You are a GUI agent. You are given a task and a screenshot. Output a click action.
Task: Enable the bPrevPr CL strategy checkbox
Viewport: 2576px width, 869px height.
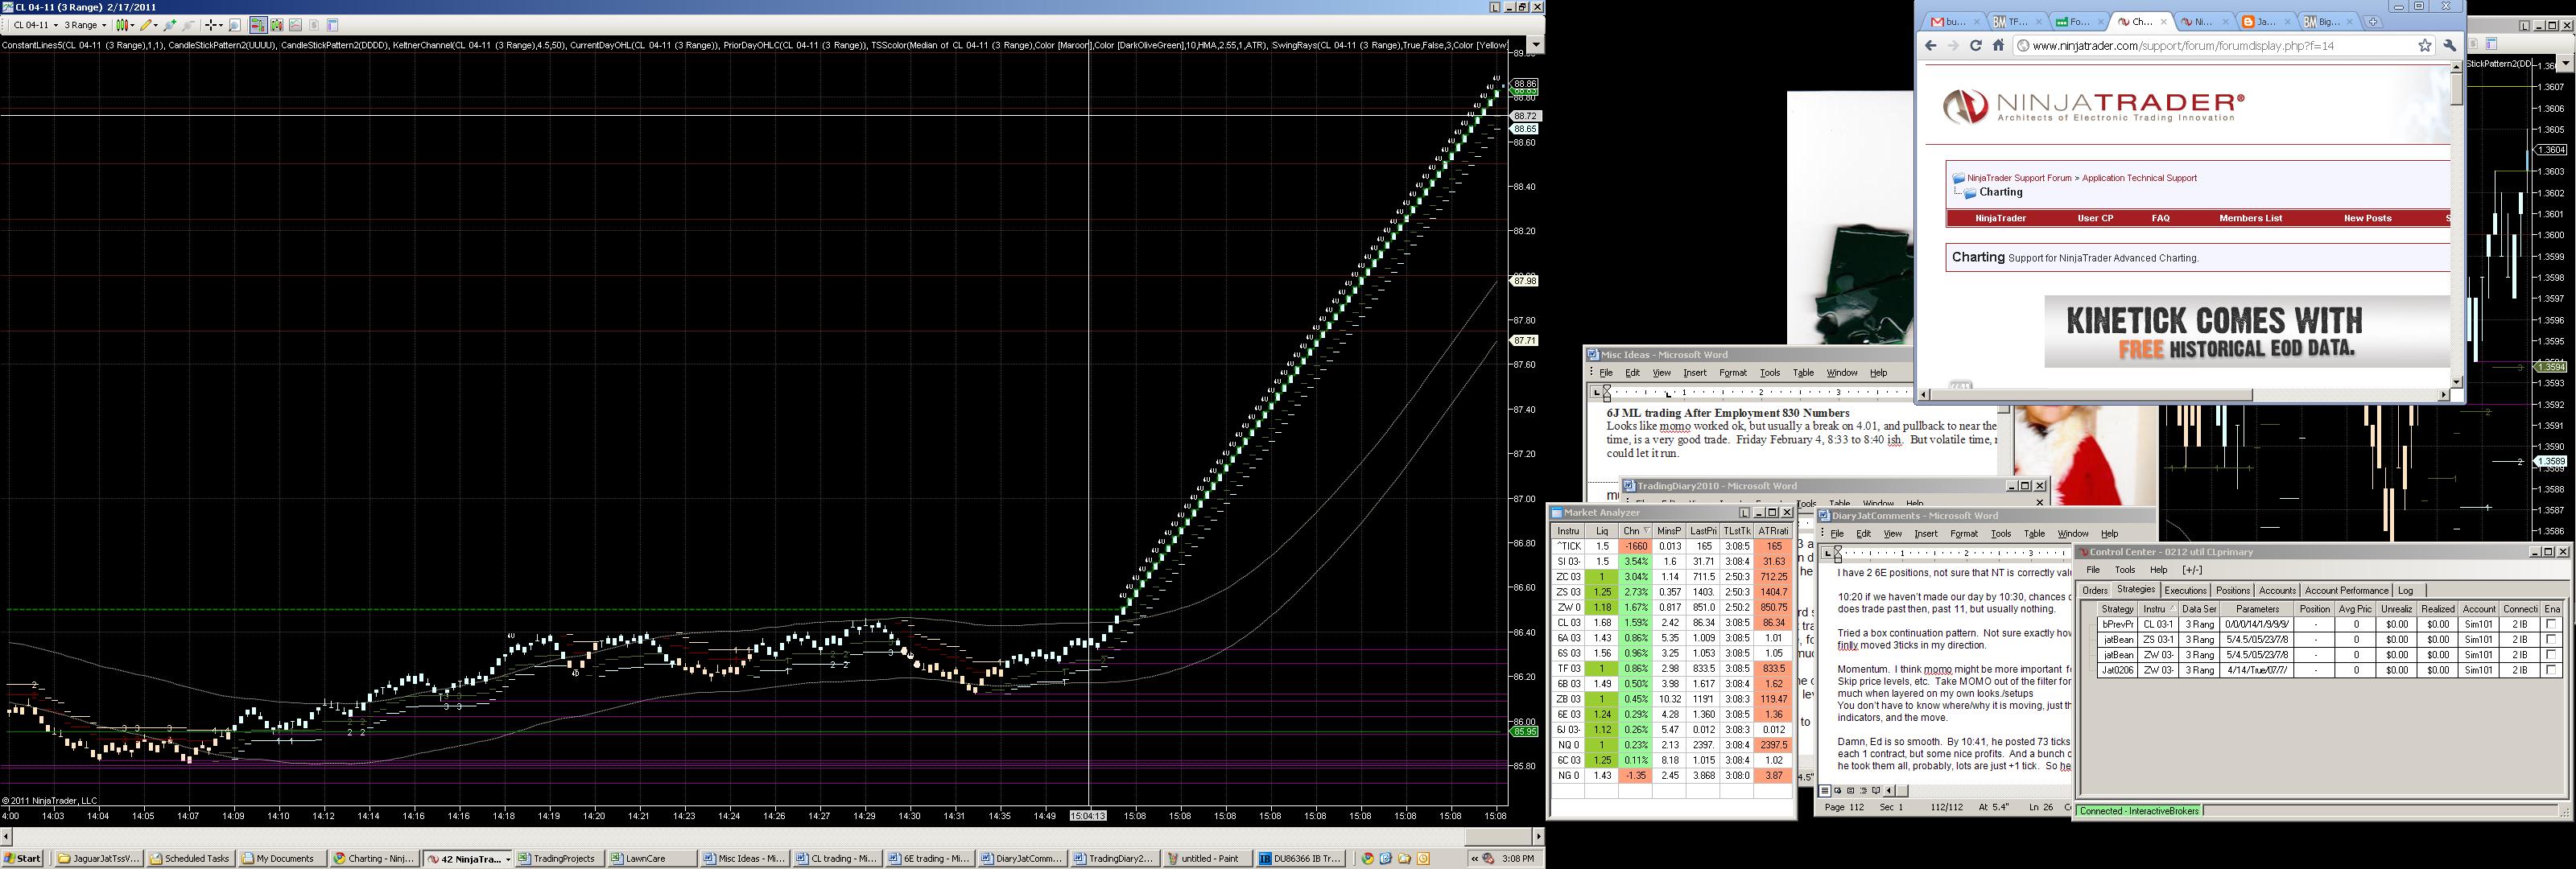pyautogui.click(x=2551, y=625)
